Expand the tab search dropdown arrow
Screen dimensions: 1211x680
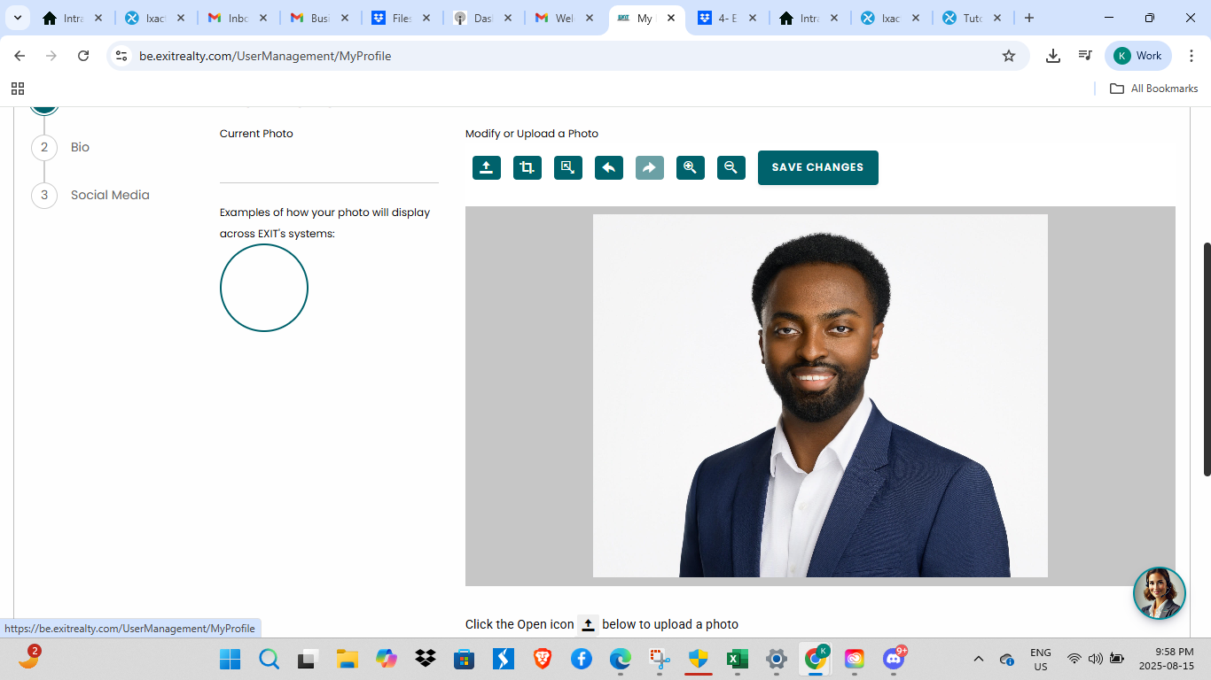17,18
